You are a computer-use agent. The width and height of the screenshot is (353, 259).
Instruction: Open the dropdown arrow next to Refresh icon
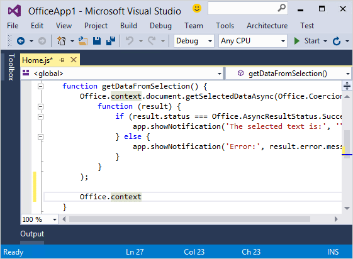tap(347, 41)
